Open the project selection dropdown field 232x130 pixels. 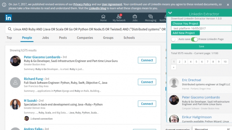point(202,28)
